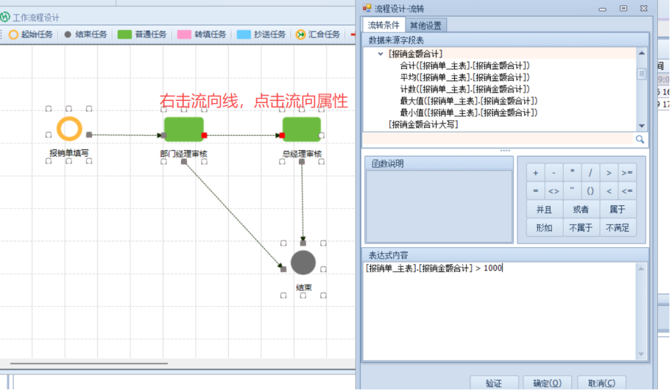670x390 pixels.
Task: Confirm with the 确定(O) button
Action: pos(547,383)
